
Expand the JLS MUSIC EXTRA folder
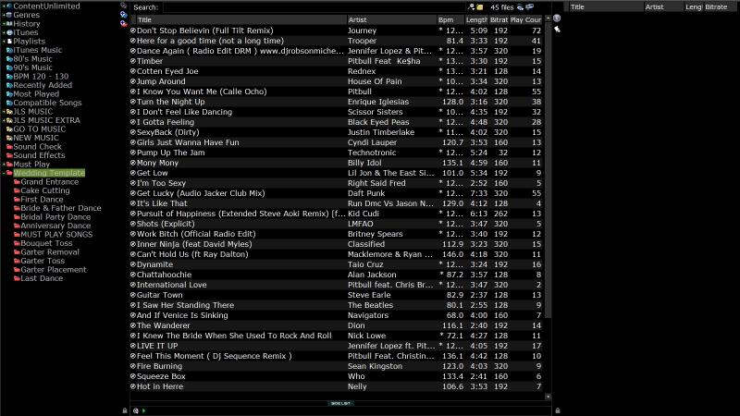pos(4,120)
